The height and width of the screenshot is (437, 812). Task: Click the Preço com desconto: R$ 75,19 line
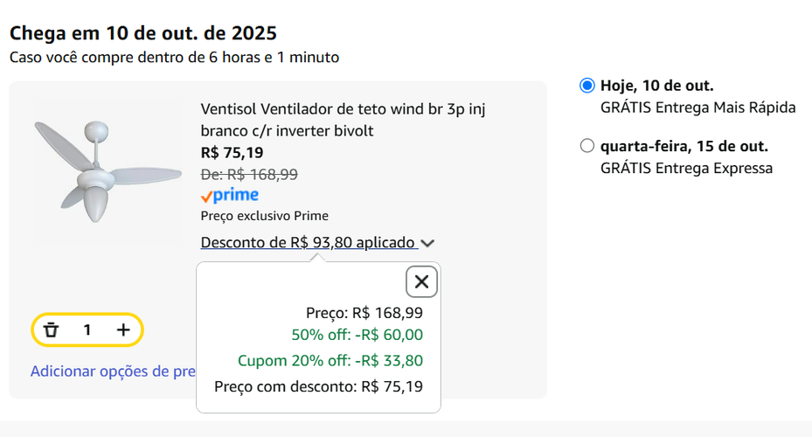point(318,385)
